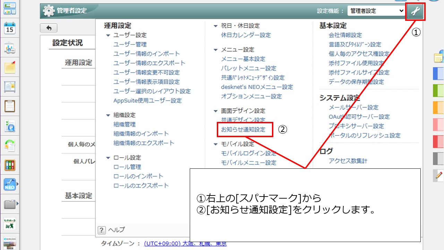Open the document search magnifier icon
The image size is (444, 250).
point(10,126)
